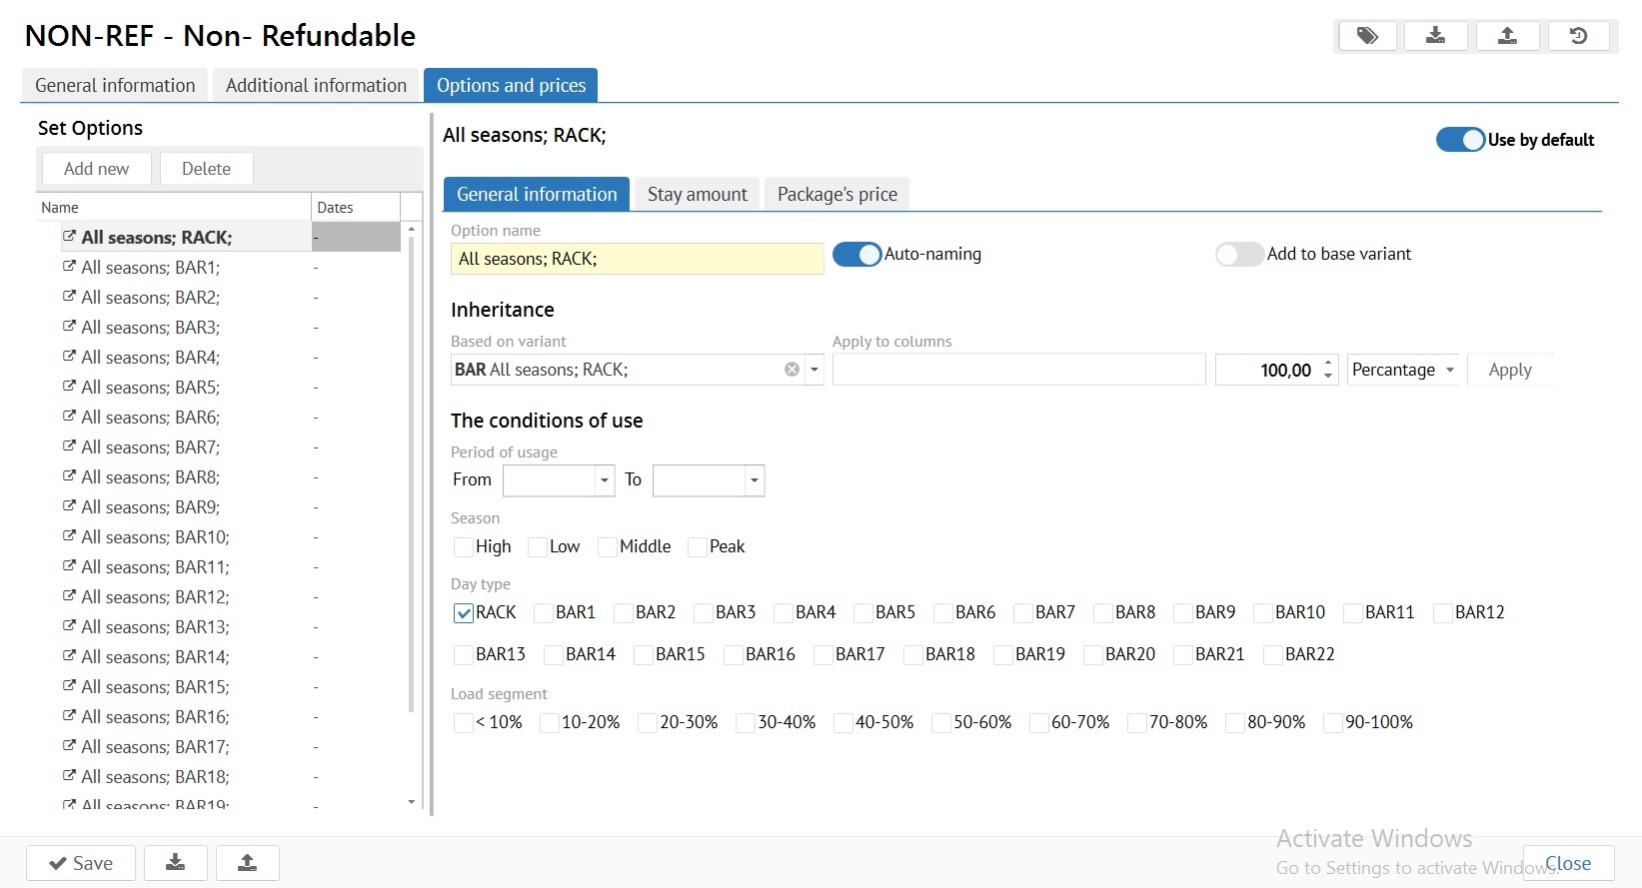Disable the Auto-naming toggle
1642x888 pixels.
coord(856,255)
